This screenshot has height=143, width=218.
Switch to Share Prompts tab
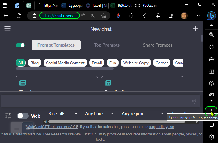pos(158,45)
